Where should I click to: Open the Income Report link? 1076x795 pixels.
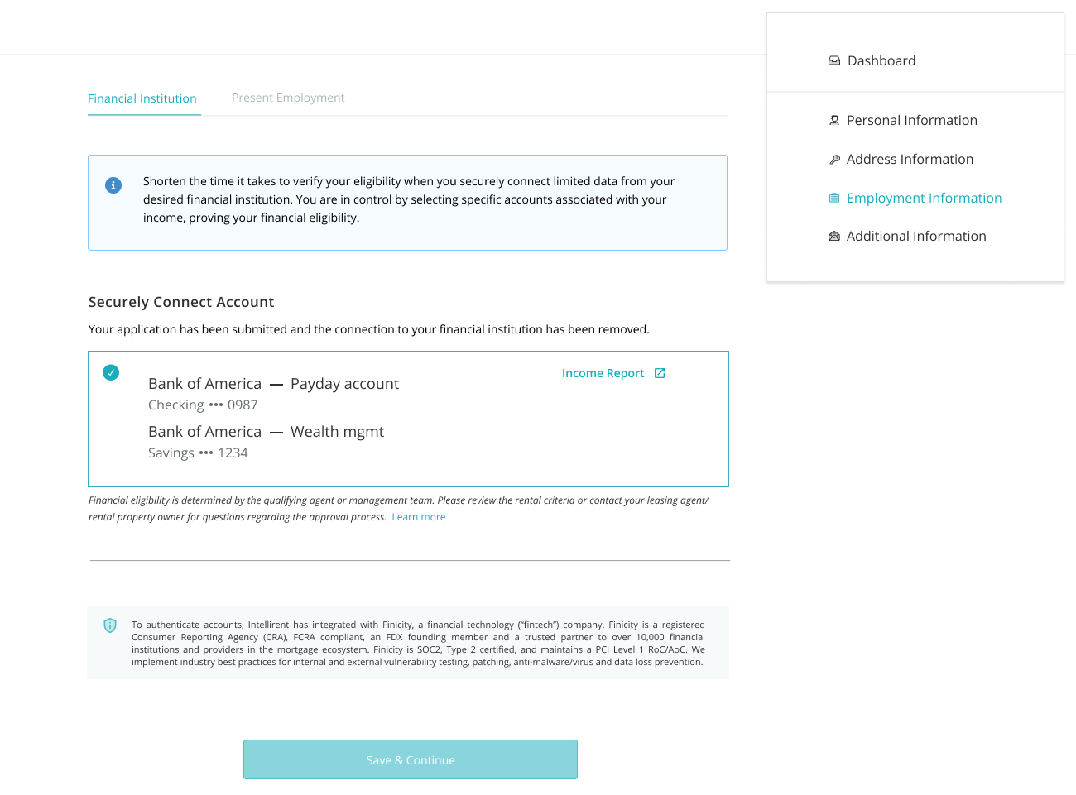[603, 373]
